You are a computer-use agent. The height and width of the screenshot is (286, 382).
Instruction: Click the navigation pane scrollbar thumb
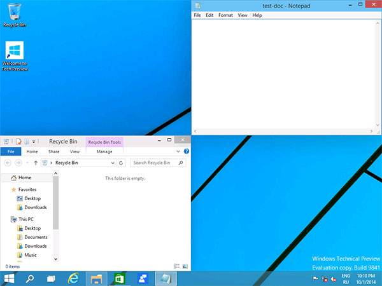tap(56, 203)
